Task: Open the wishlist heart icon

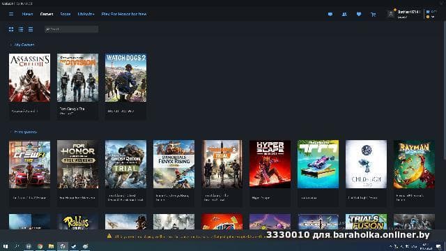Action: [359, 14]
